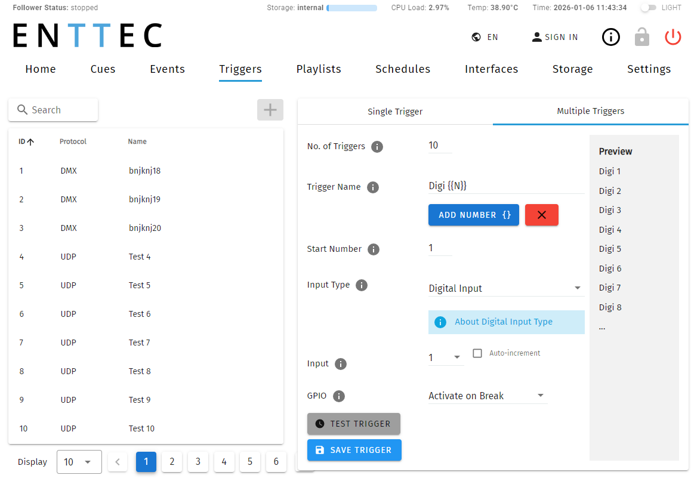Select trigger row Test 7
The height and width of the screenshot is (478, 691).
click(146, 343)
